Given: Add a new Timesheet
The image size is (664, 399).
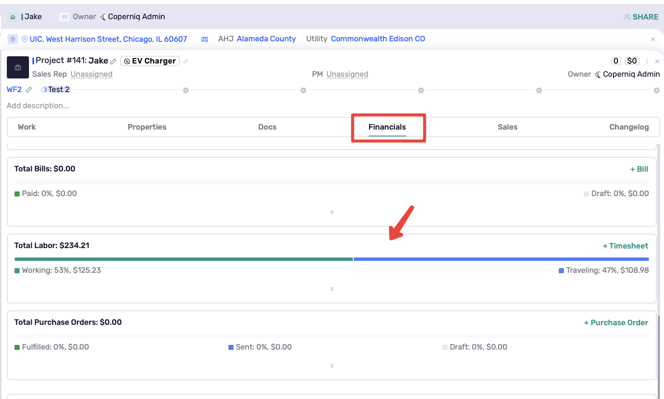Looking at the screenshot, I should coord(625,246).
